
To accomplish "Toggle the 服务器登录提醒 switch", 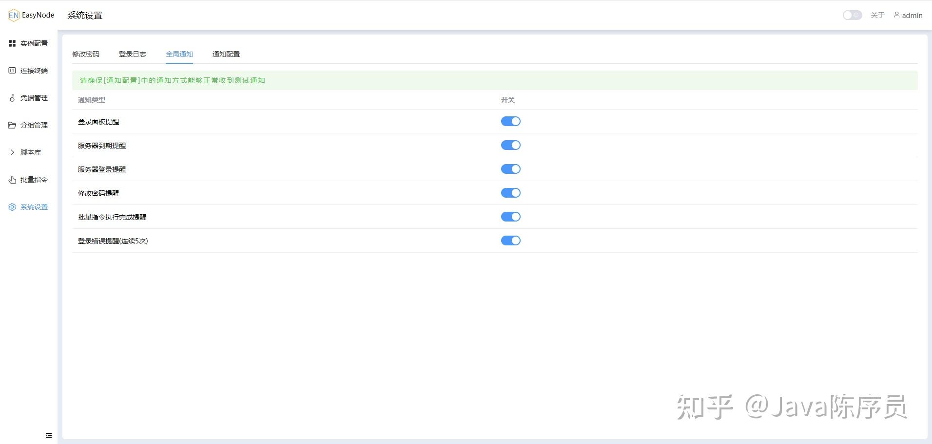I will pyautogui.click(x=511, y=169).
